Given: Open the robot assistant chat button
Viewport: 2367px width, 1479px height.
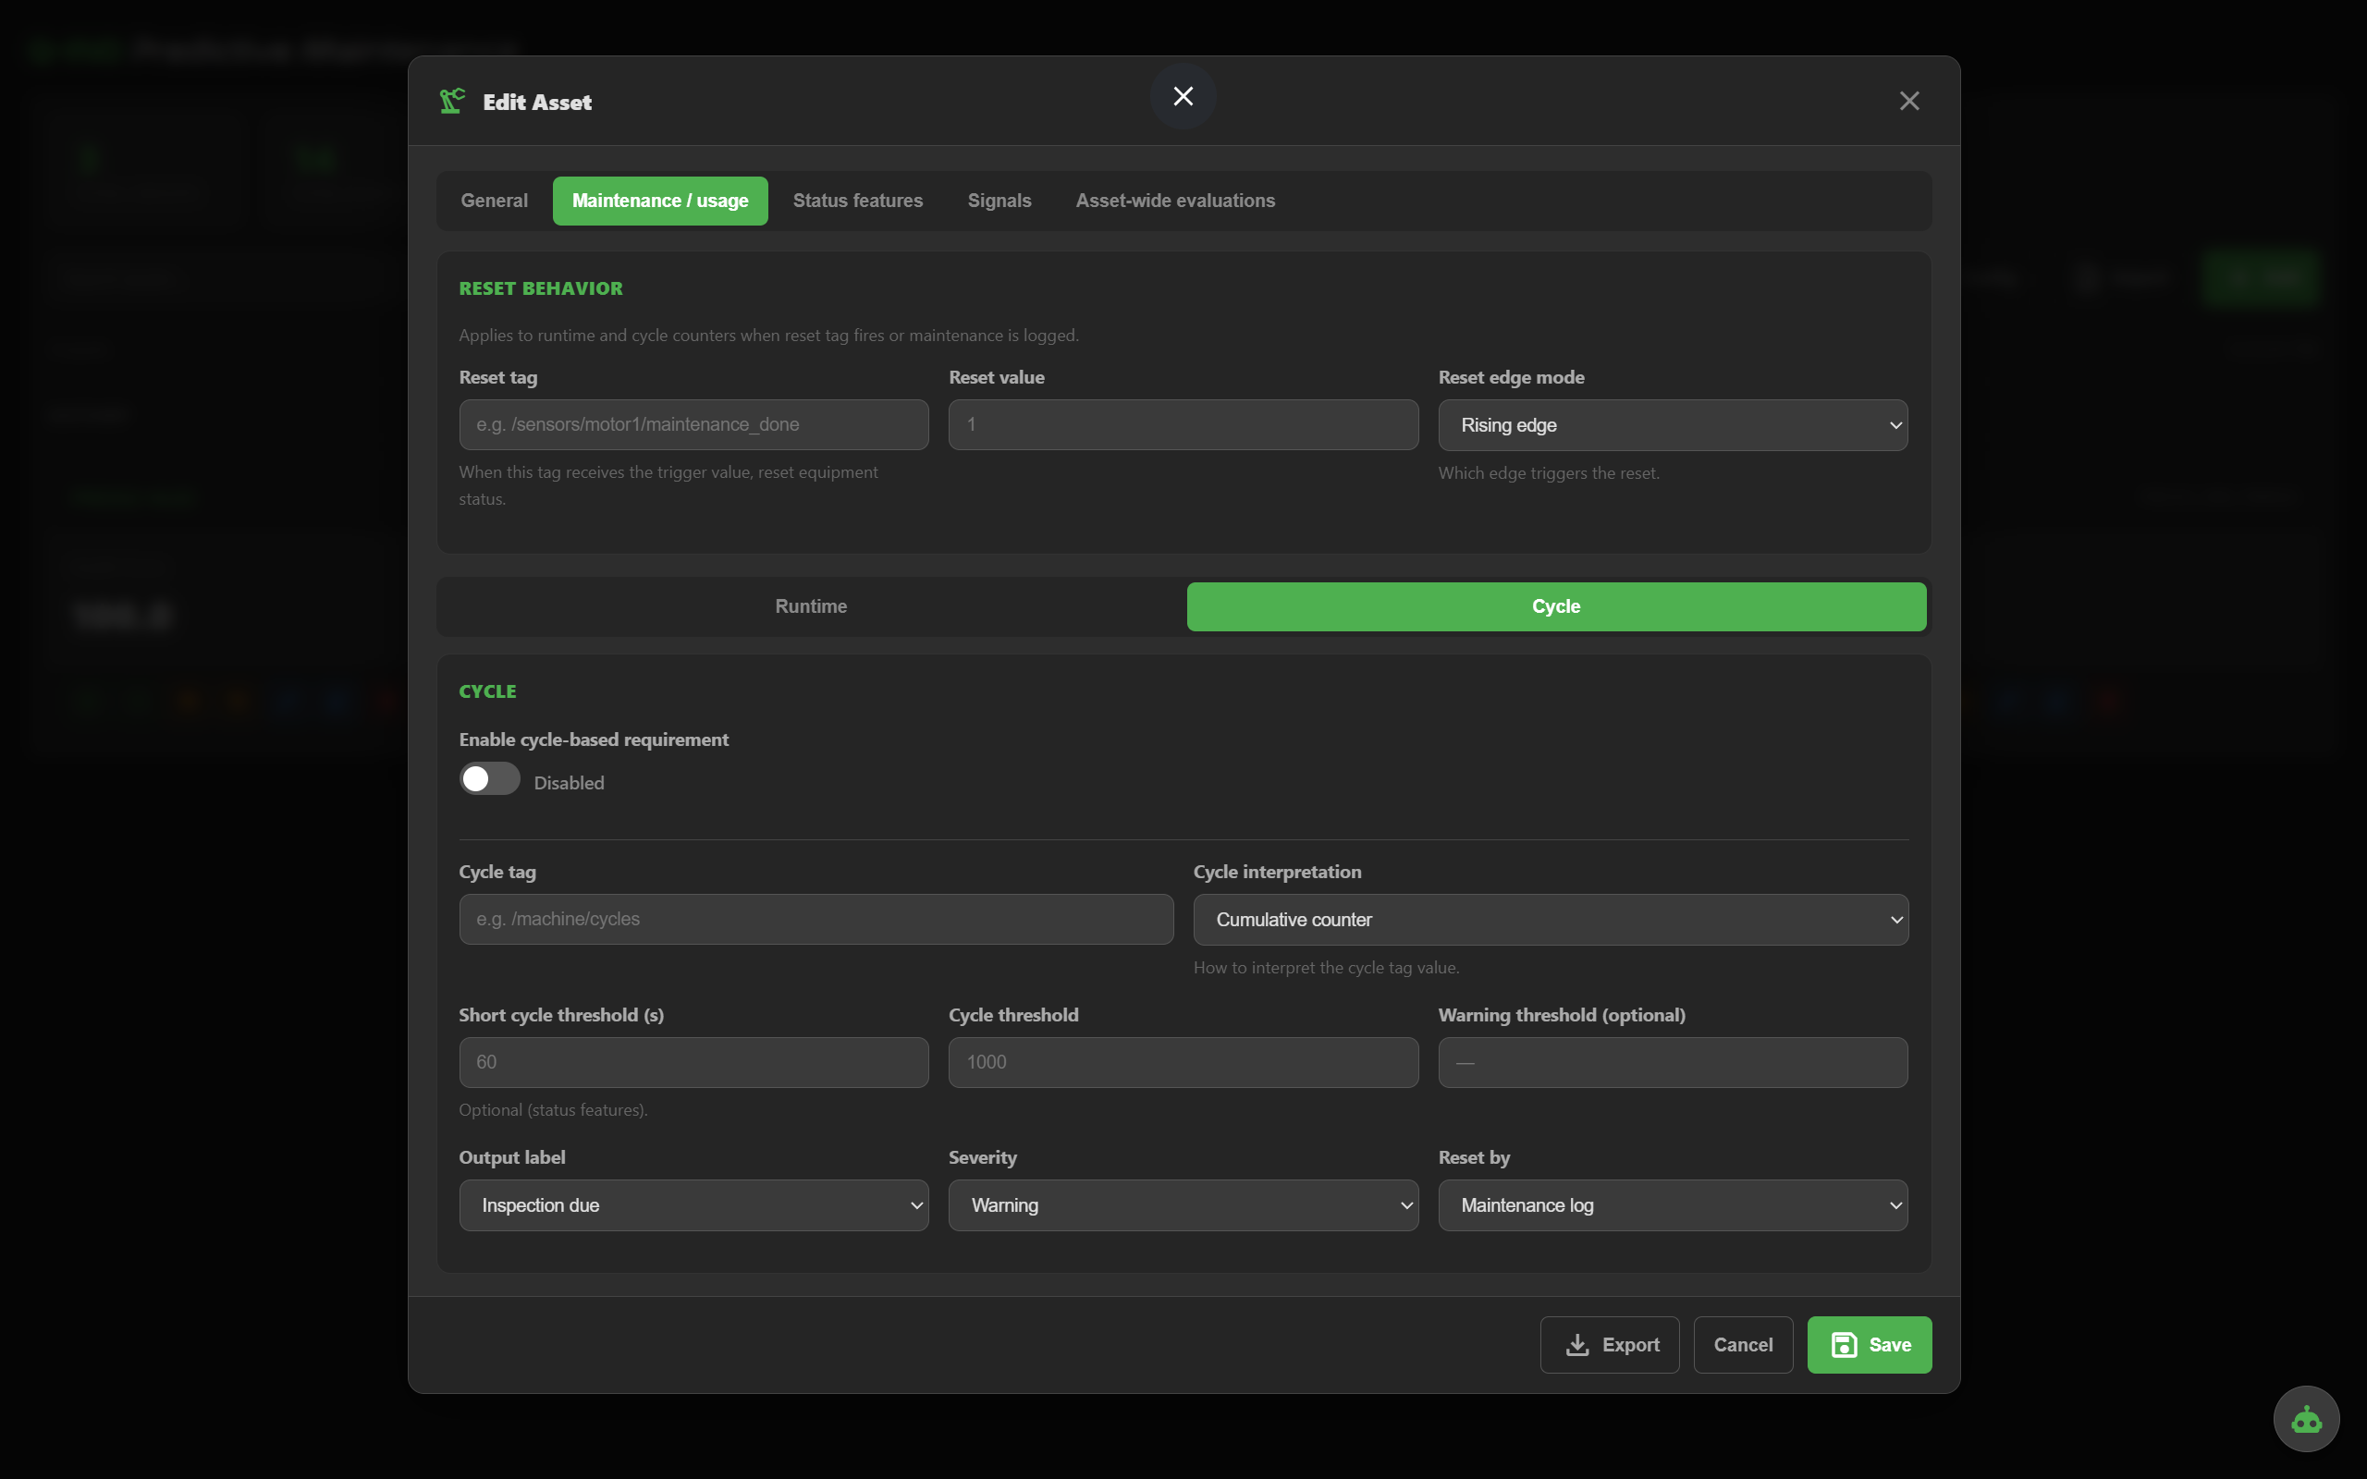Looking at the screenshot, I should (x=2305, y=1418).
